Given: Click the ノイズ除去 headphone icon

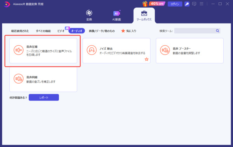Looking at the screenshot, I should point(92,50).
